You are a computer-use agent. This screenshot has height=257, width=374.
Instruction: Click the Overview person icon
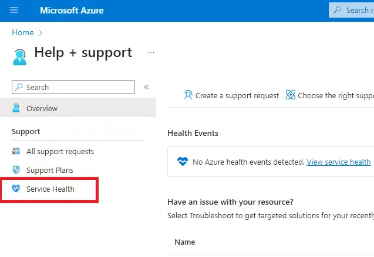click(x=16, y=108)
